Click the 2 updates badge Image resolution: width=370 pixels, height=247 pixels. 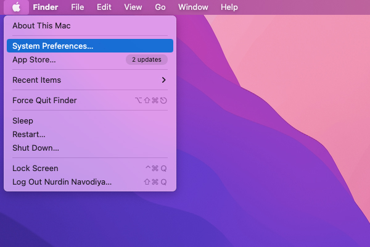(x=147, y=59)
